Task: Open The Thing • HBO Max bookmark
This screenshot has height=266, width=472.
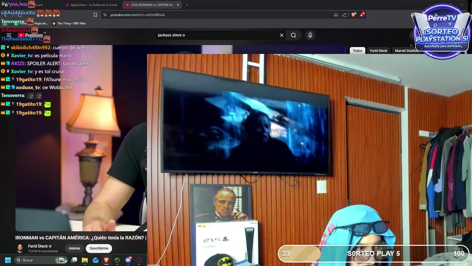Action: (69, 23)
